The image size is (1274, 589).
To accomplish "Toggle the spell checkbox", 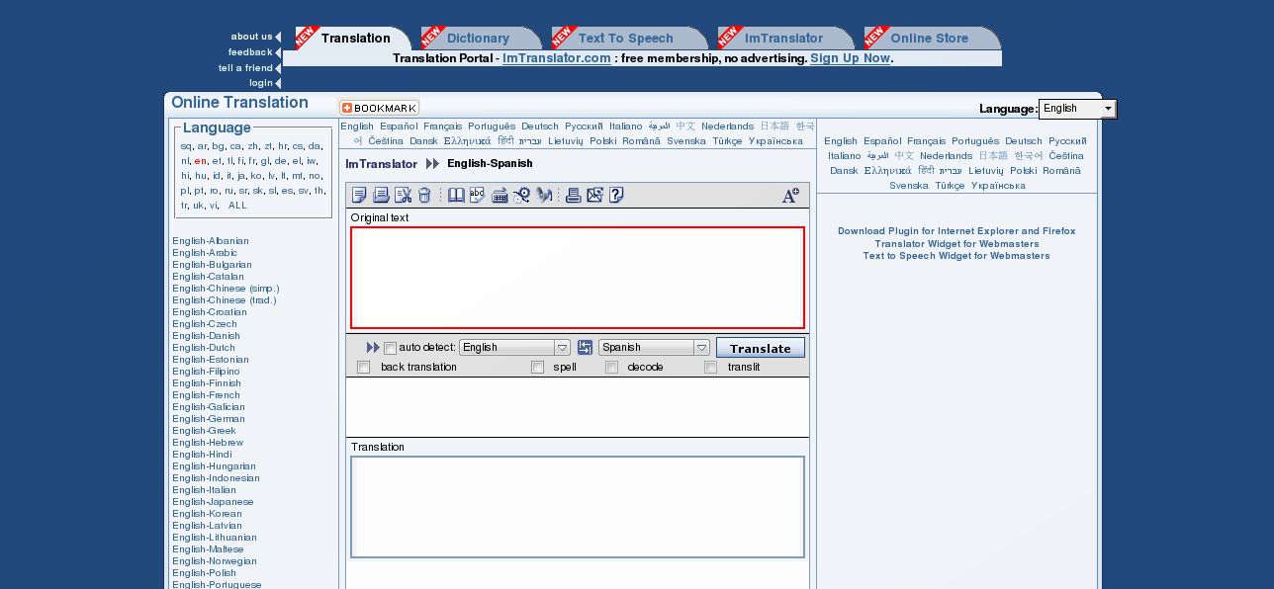I will pyautogui.click(x=538, y=368).
